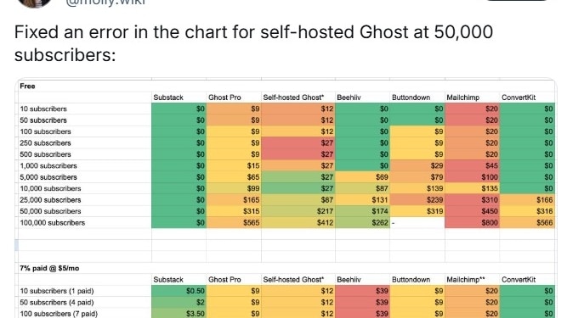Image resolution: width=567 pixels, height=318 pixels.
Task: Open the @molly.wiki handle link
Action: [x=105, y=3]
